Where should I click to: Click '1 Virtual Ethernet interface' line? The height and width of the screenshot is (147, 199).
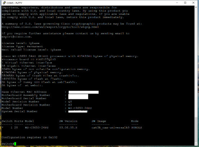27,63
